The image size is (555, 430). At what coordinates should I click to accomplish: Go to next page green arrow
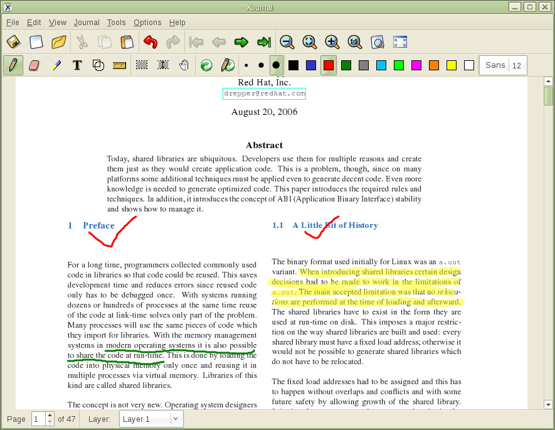[x=241, y=42]
